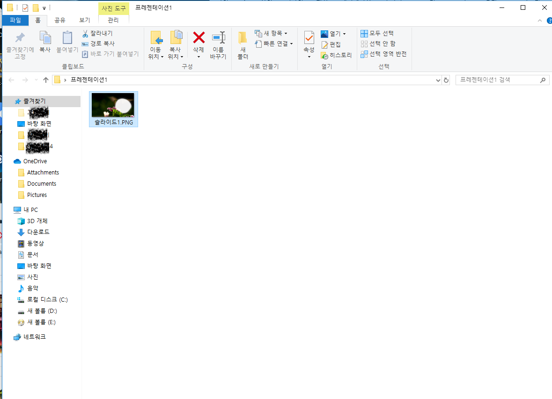Open the OneDrive Pictures folder
This screenshot has width=552, height=399.
point(37,195)
